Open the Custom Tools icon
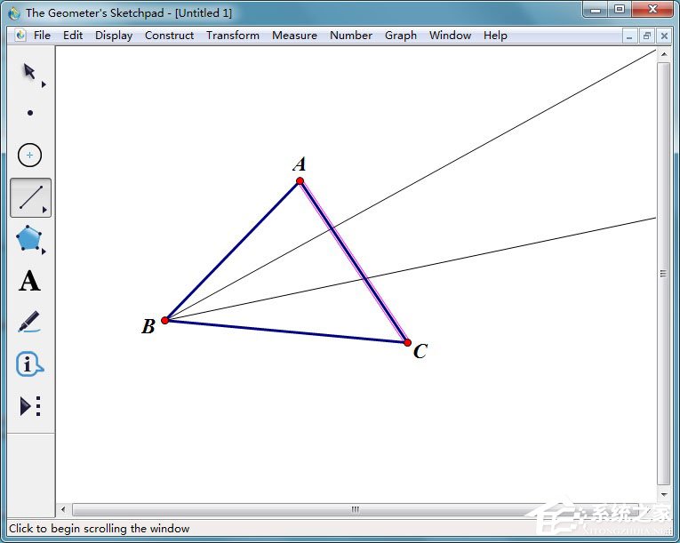Image resolution: width=680 pixels, height=543 pixels. pos(30,406)
